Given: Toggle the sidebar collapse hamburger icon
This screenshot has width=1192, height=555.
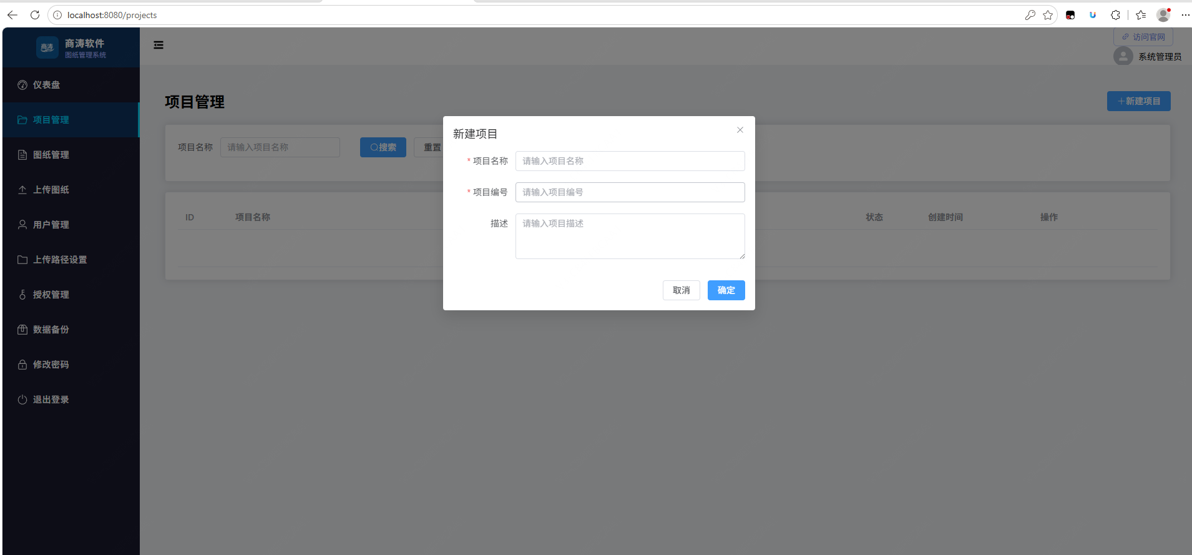Looking at the screenshot, I should click(x=159, y=45).
